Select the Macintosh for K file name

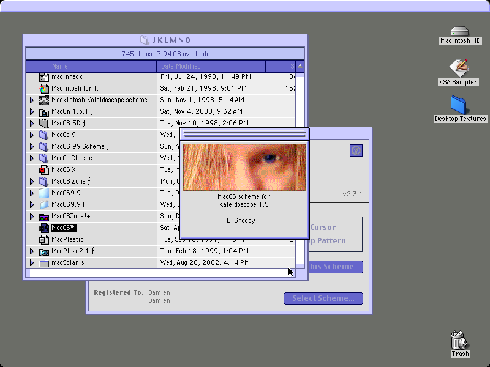tap(75, 88)
